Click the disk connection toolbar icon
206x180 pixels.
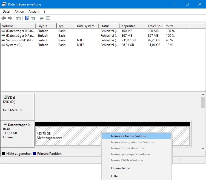pyautogui.click(x=42, y=18)
